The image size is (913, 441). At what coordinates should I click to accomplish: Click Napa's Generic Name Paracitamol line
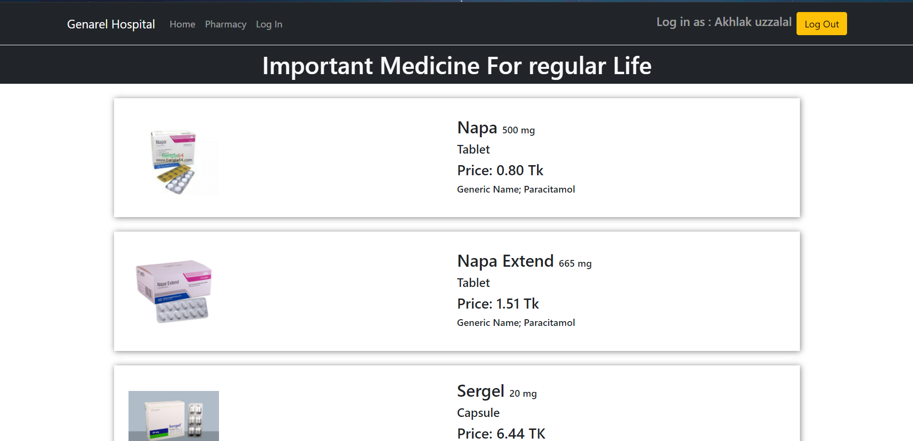(x=516, y=189)
